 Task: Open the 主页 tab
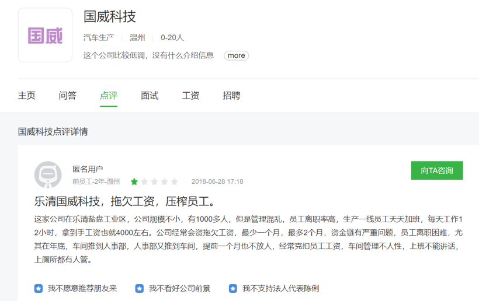27,96
